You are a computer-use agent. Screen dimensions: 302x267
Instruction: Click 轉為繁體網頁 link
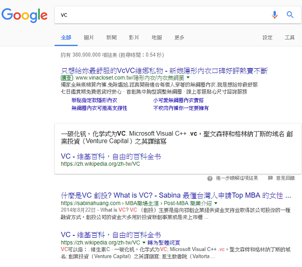[x=164, y=243]
